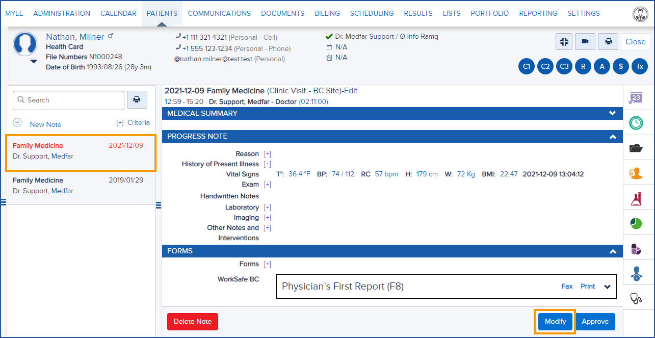Select the pills medication icon in right sidebar

click(636, 248)
